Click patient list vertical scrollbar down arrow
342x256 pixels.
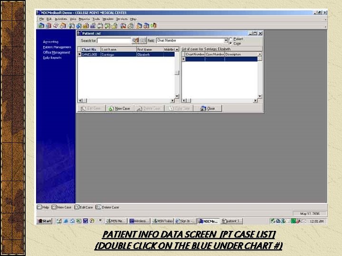[177, 96]
